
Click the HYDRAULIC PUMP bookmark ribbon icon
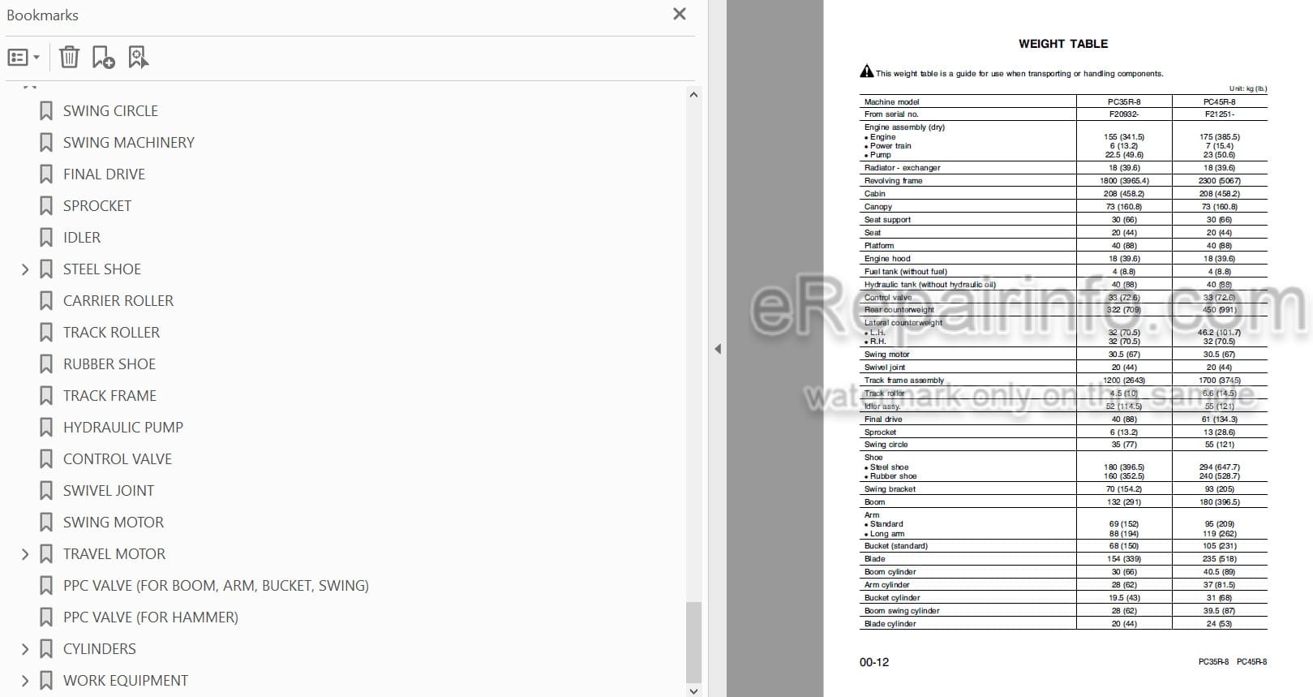[x=46, y=428]
